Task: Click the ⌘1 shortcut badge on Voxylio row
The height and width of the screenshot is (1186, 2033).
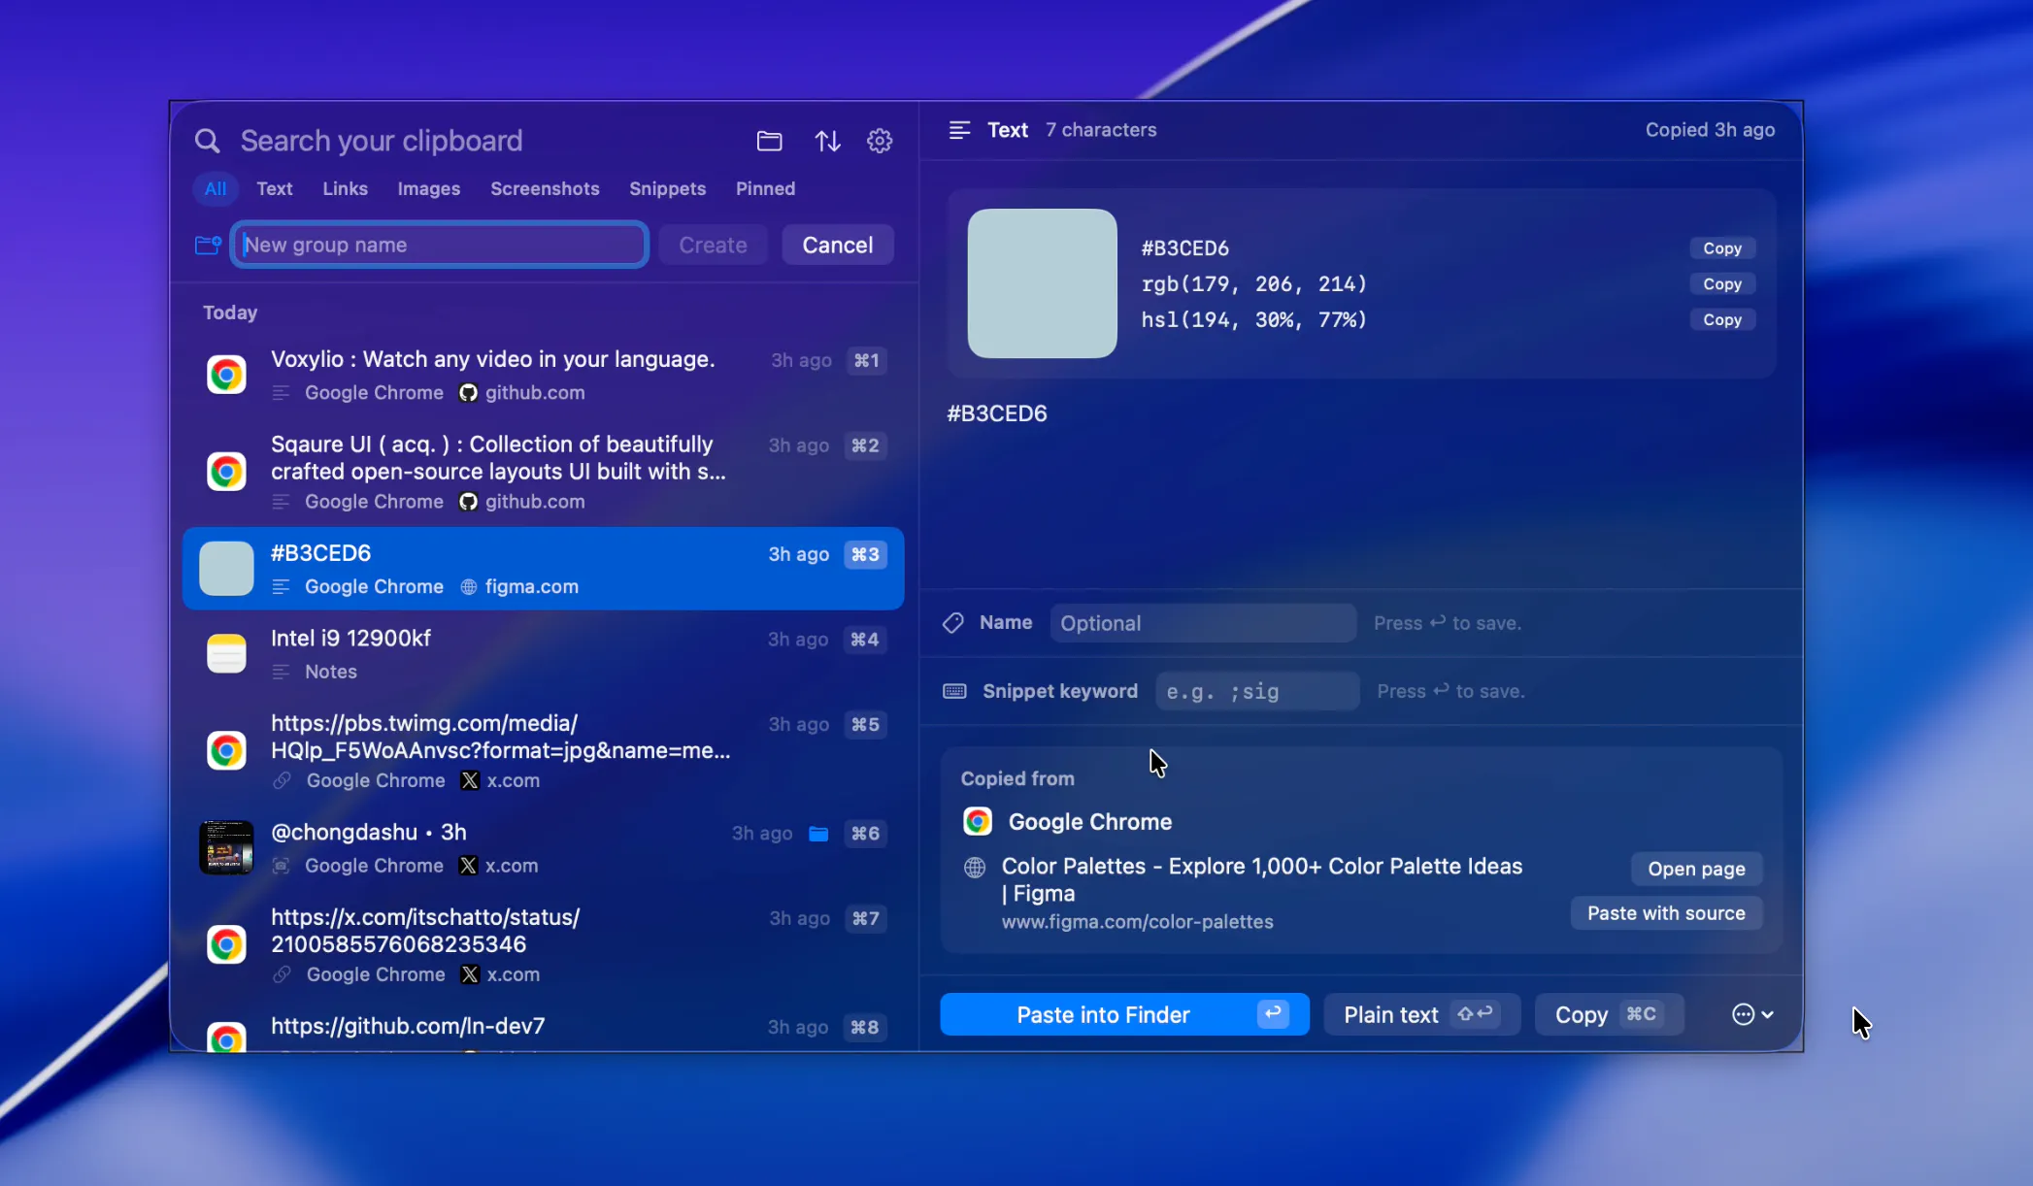Action: (866, 361)
